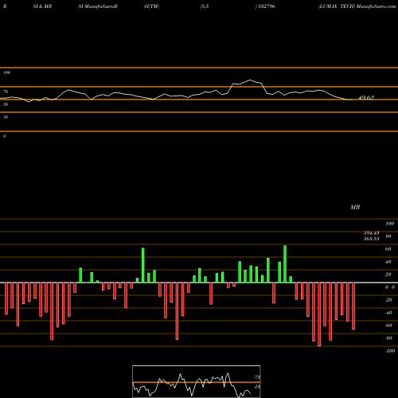Click the -18 label in mini chart

[x=257, y=387]
